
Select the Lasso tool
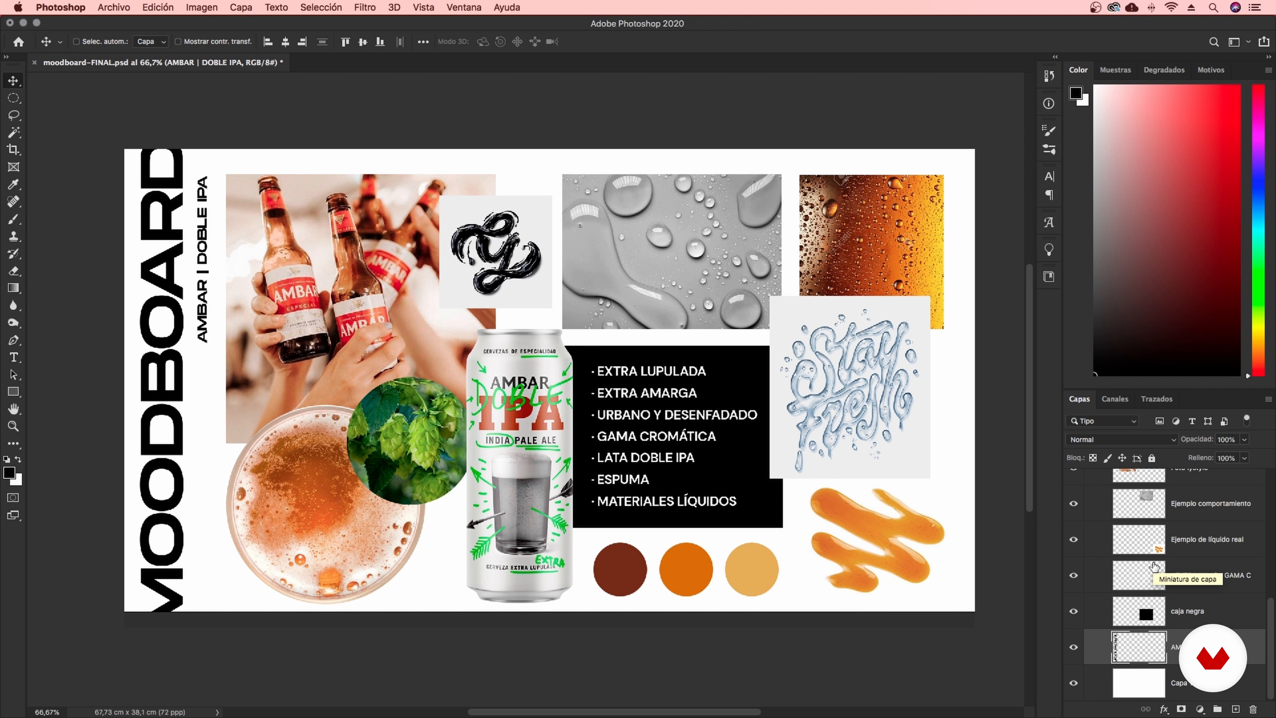(13, 115)
